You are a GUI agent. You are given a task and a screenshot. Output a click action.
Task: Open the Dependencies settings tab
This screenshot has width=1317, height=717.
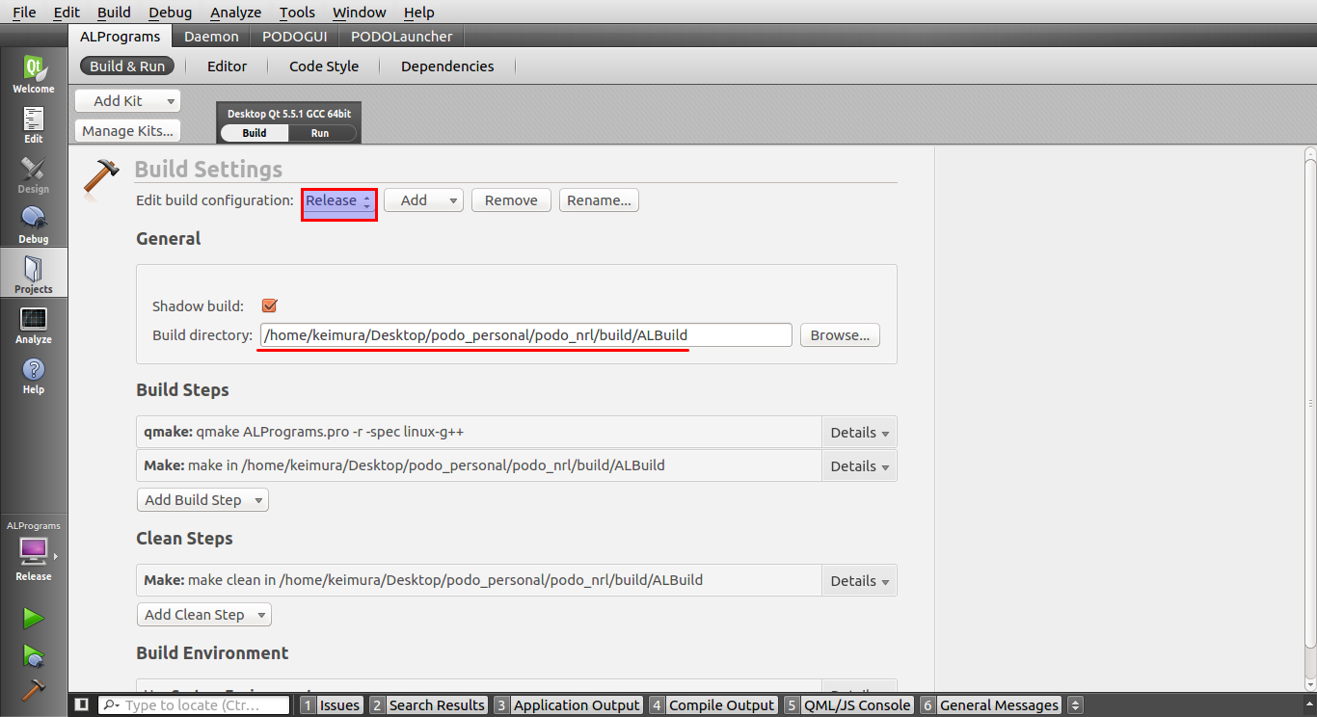tap(447, 66)
